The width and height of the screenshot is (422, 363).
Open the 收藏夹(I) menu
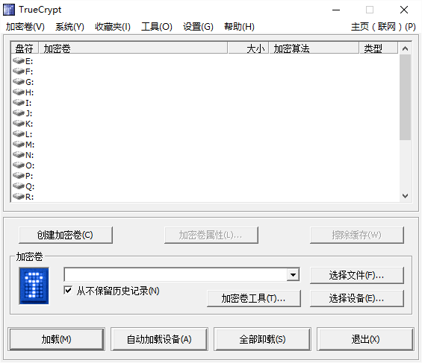click(113, 27)
